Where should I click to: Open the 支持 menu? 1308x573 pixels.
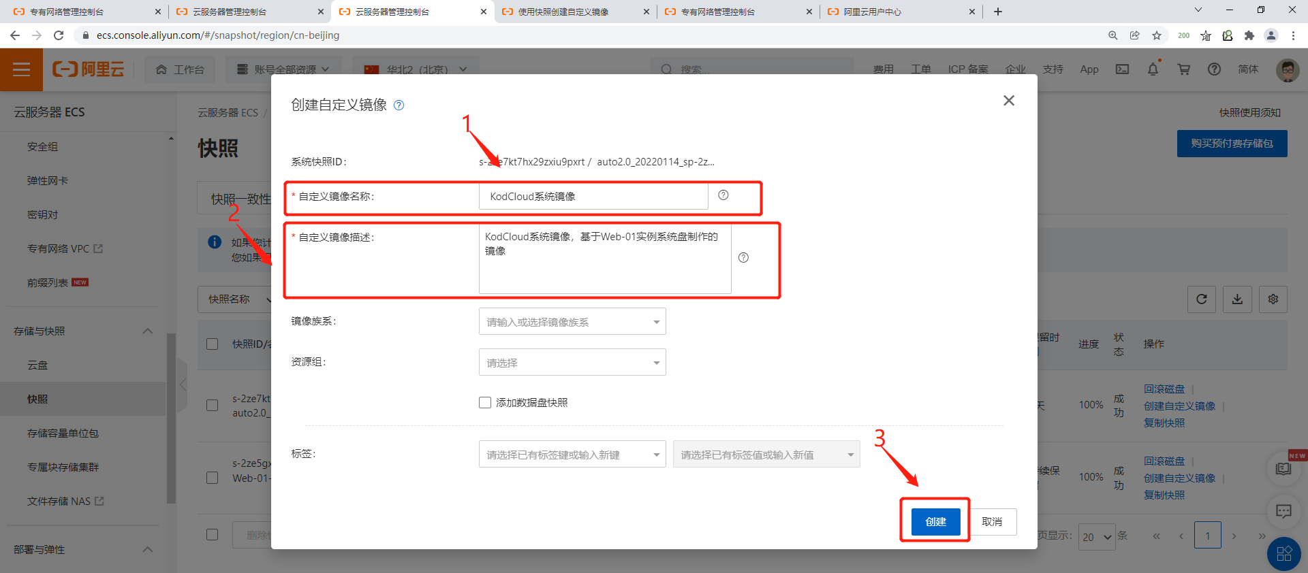1053,69
